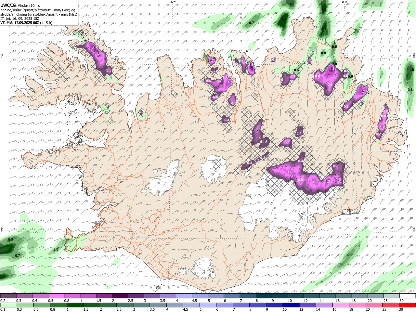Screen dimensions: 416x312
Task: Click the '1.1' rain value on the map
Action: (324, 28)
